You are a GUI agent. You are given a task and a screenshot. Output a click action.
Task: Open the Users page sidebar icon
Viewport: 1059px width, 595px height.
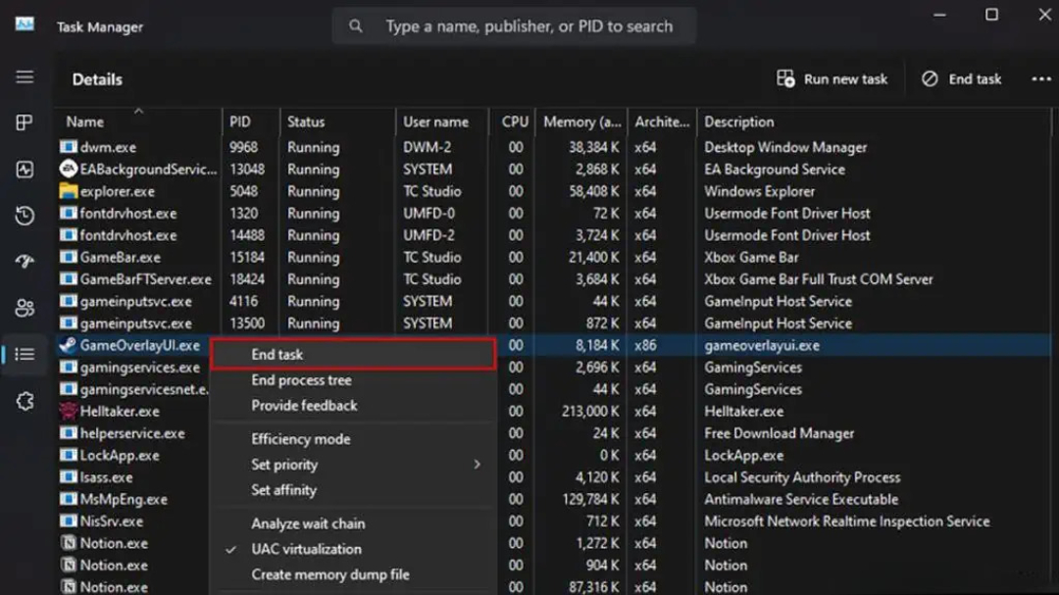point(25,308)
